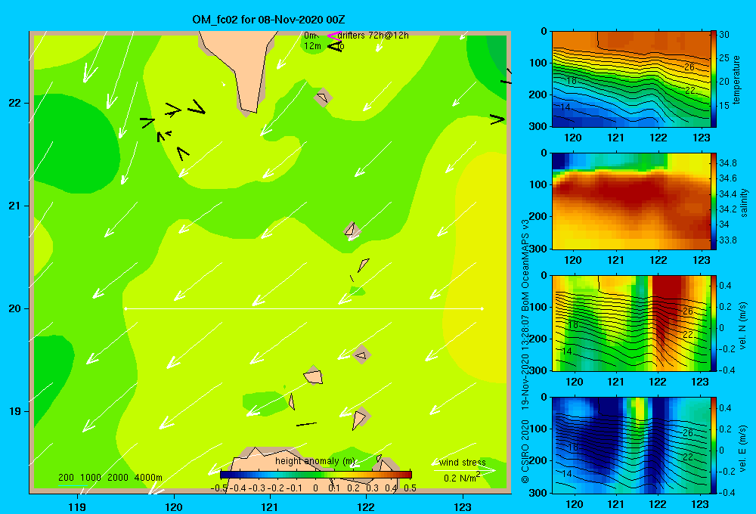Click the temperature colorbar

[714, 79]
